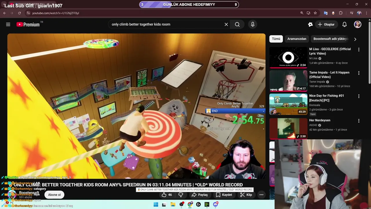The height and width of the screenshot is (209, 371).
Task: Create a clip with Klip button
Action: [246, 195]
